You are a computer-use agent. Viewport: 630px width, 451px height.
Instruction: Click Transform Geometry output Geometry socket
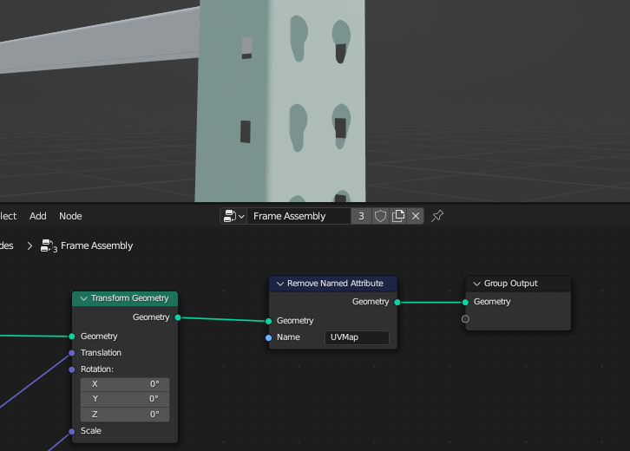tap(178, 317)
